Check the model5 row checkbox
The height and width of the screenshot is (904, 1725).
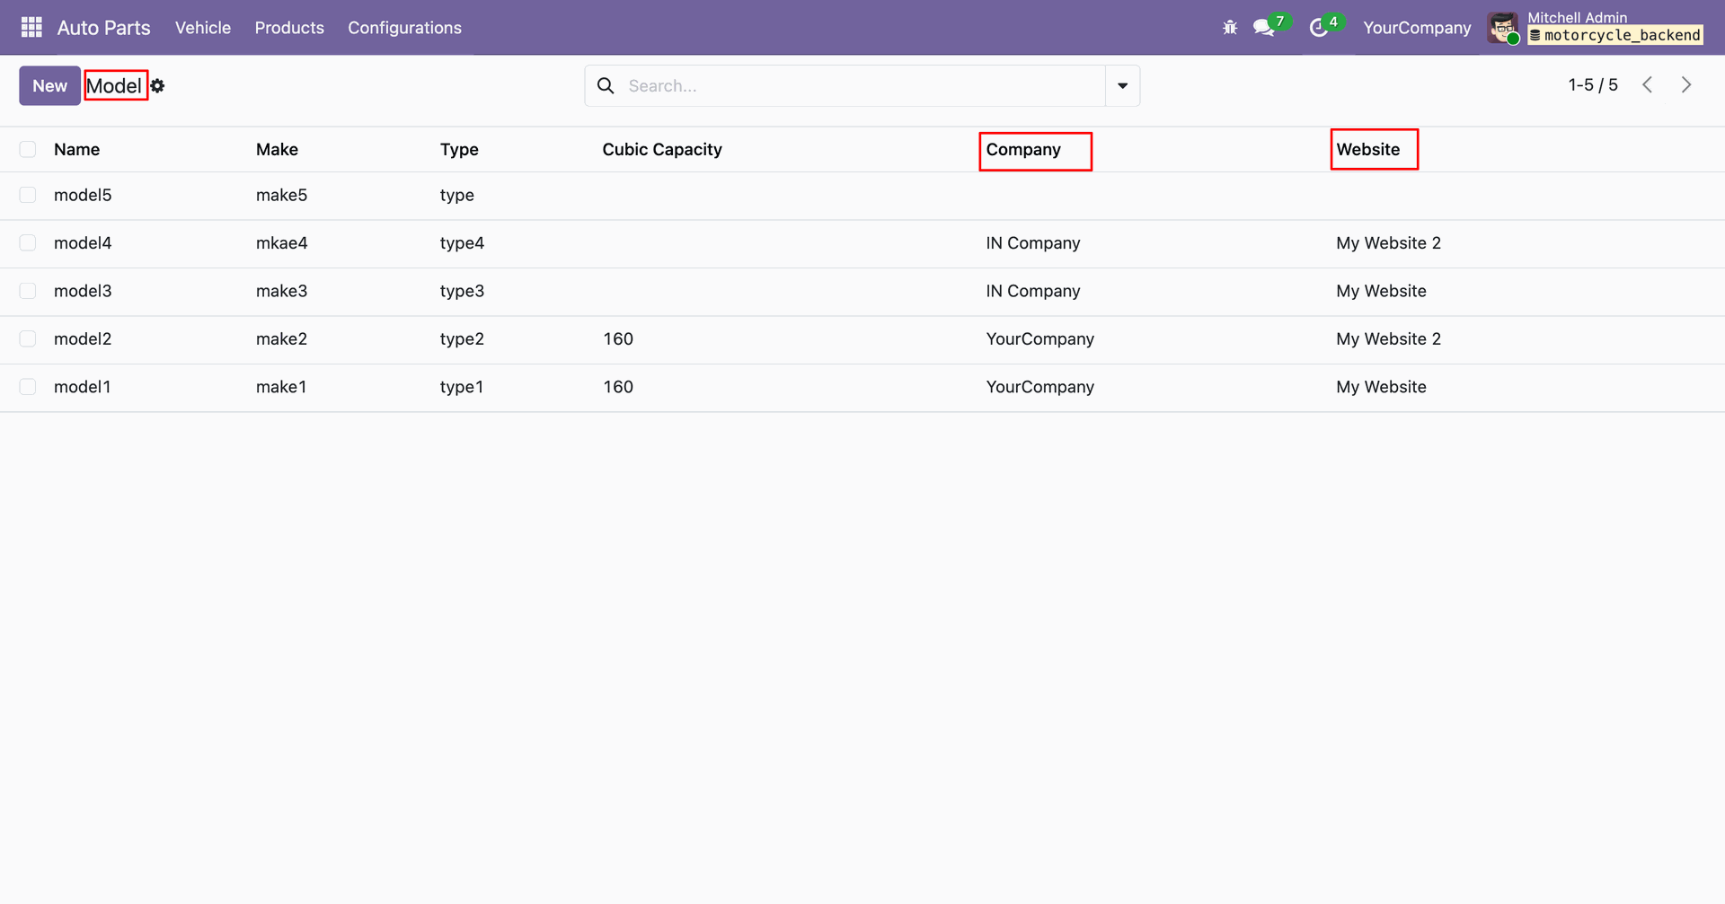pyautogui.click(x=28, y=196)
